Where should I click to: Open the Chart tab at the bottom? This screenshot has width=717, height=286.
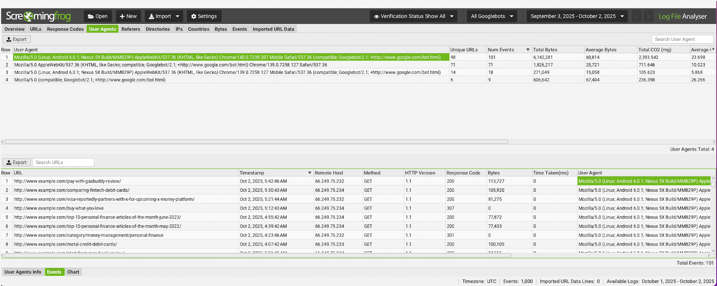[73, 272]
